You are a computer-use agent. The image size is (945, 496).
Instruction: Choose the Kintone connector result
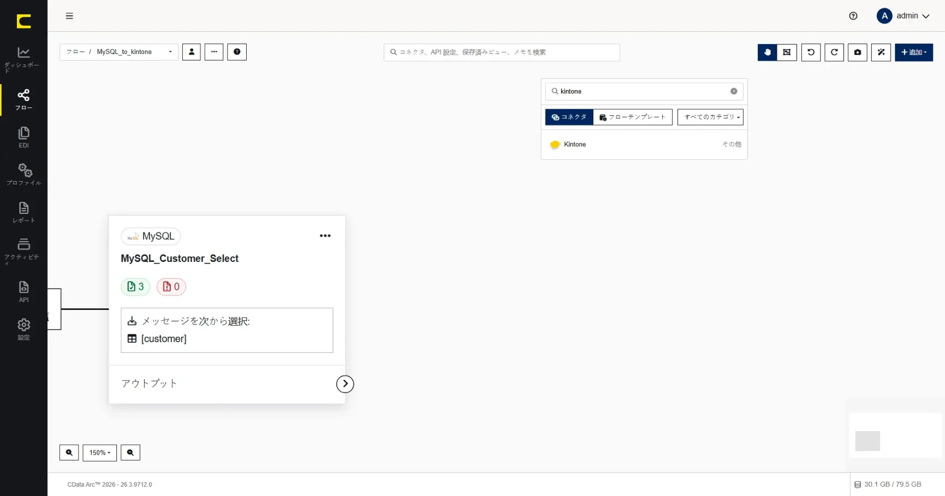644,145
